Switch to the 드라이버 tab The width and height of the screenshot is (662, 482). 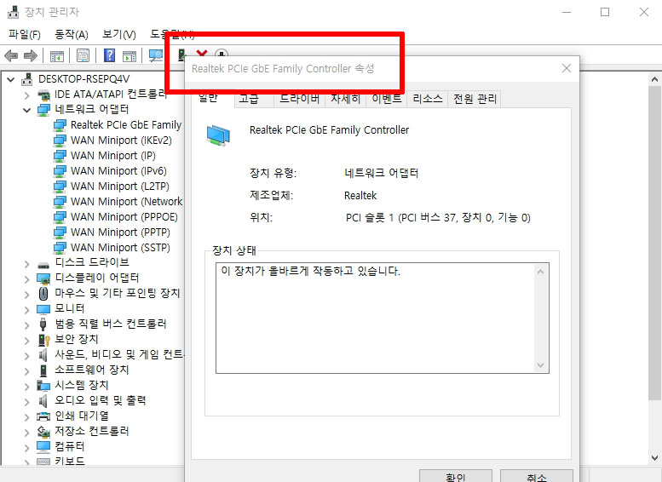299,99
